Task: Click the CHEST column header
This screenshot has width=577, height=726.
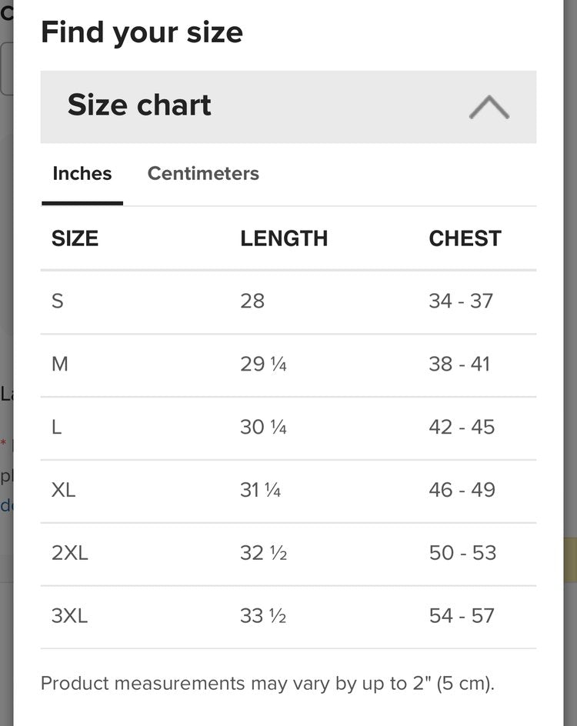Action: coord(465,238)
